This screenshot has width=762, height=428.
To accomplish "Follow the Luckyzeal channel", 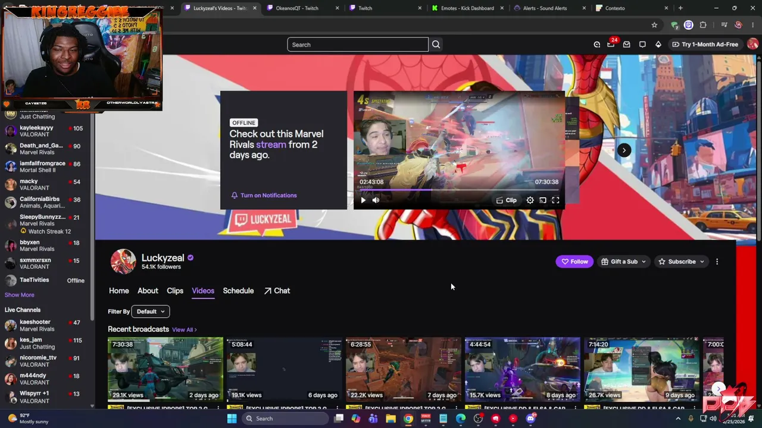I will [574, 262].
